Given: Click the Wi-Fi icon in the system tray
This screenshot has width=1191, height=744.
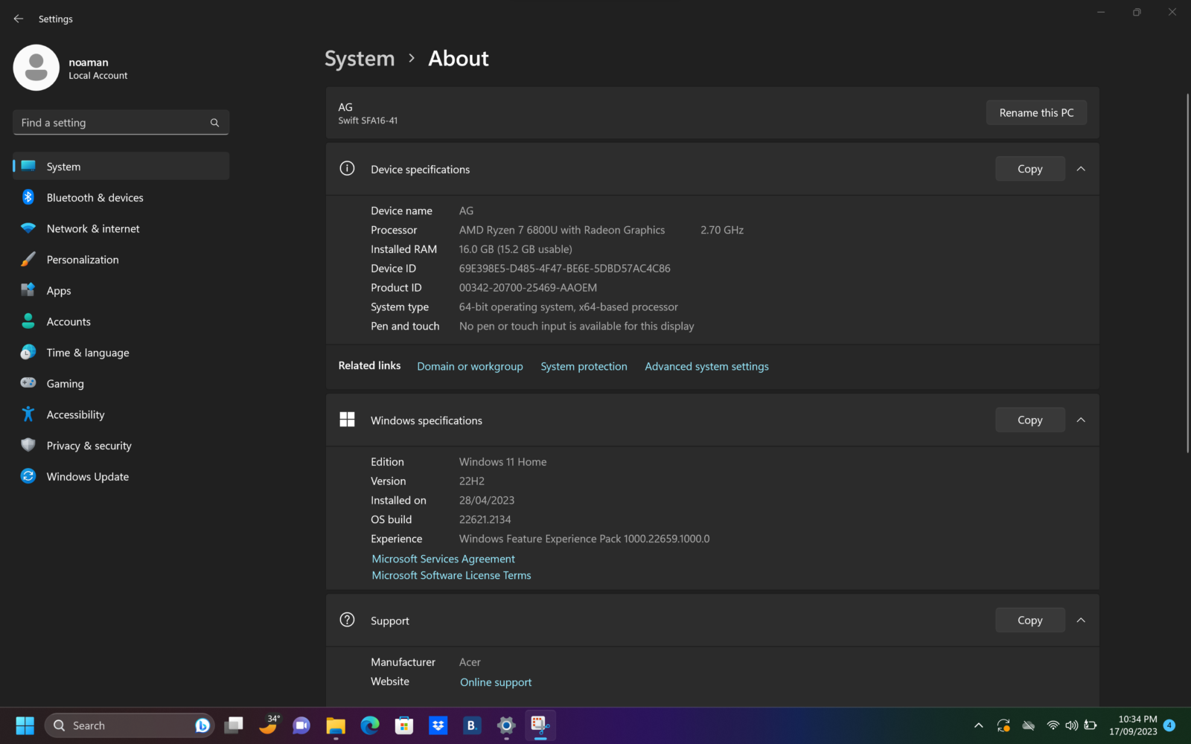Looking at the screenshot, I should pyautogui.click(x=1053, y=725).
